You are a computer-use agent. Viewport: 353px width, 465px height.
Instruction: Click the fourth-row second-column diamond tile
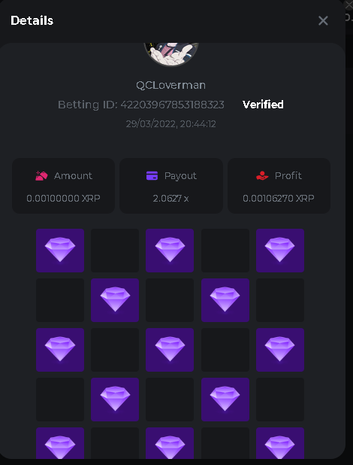click(115, 400)
